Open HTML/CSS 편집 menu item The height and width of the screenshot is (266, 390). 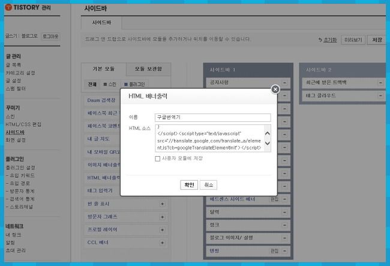click(x=23, y=124)
